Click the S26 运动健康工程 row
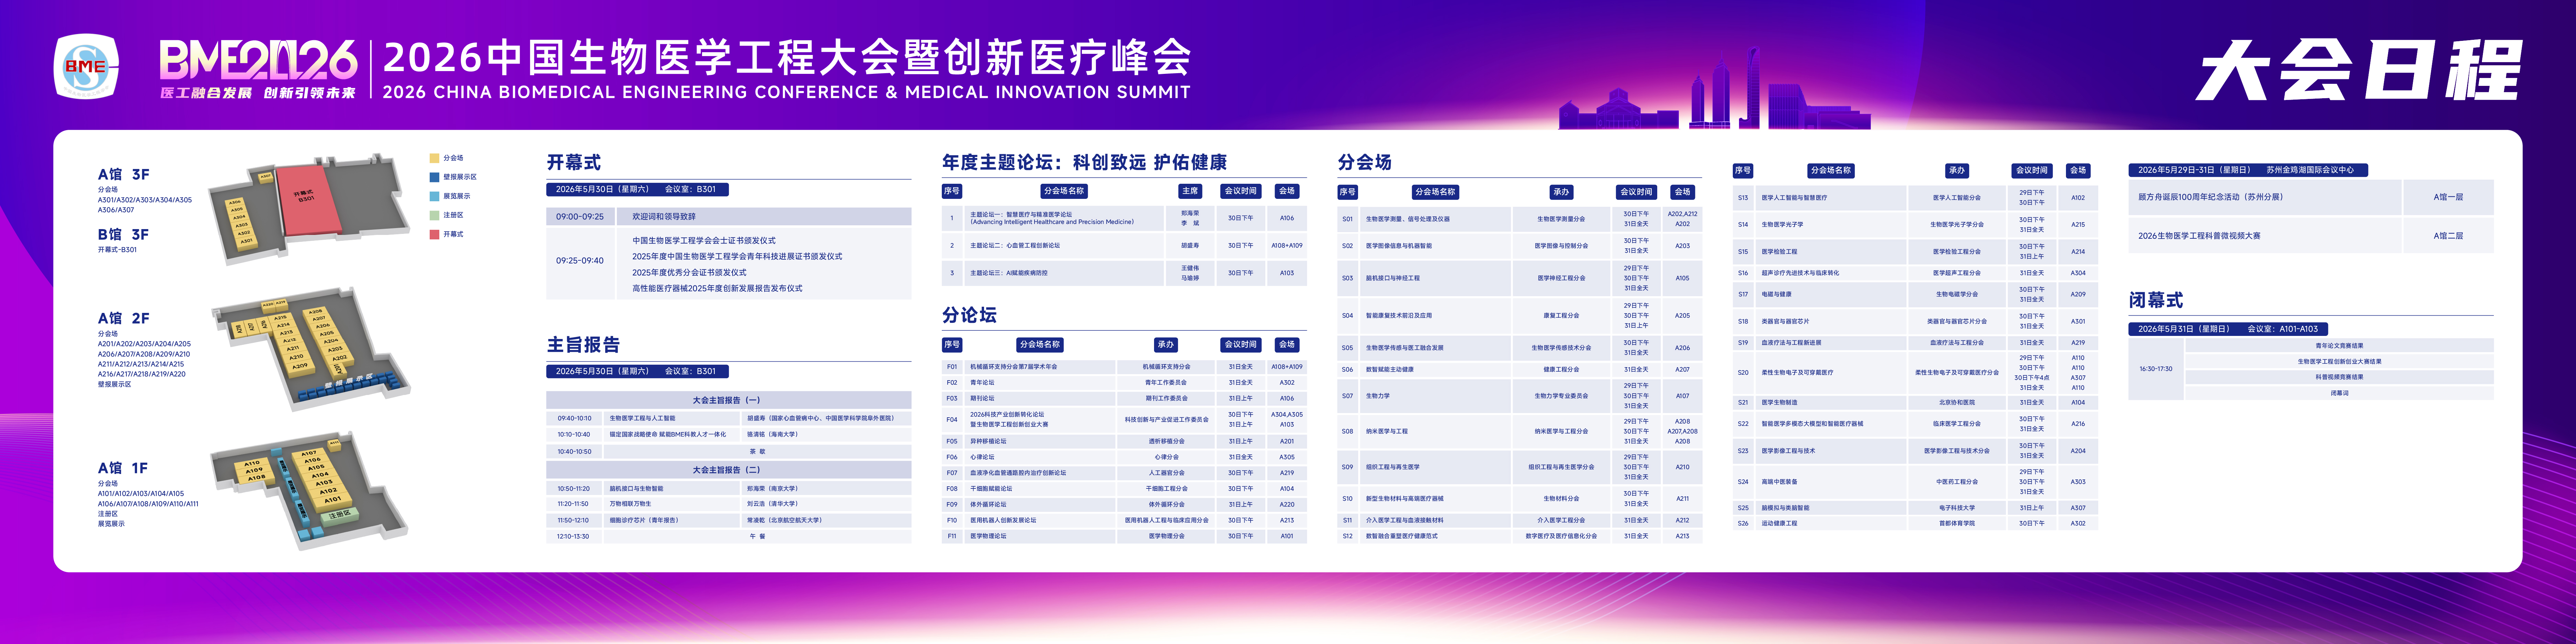Screen dimensions: 2576x644 (1915, 523)
